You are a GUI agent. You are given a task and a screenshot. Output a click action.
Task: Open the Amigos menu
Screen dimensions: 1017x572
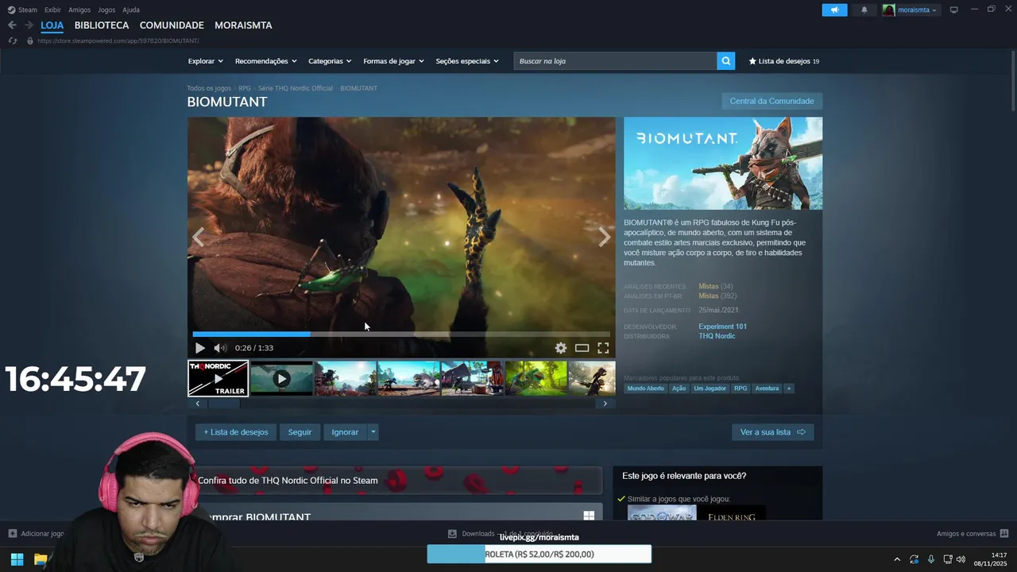click(79, 10)
